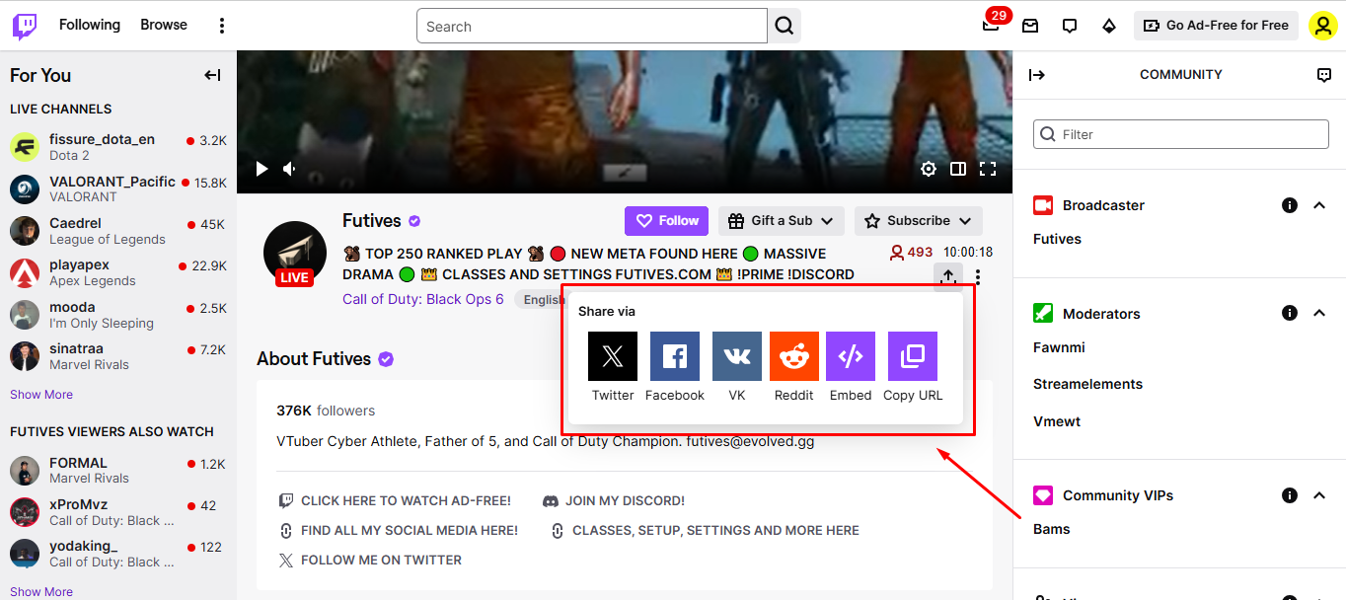Copy the stream URL
This screenshot has width=1346, height=600.
tap(913, 367)
